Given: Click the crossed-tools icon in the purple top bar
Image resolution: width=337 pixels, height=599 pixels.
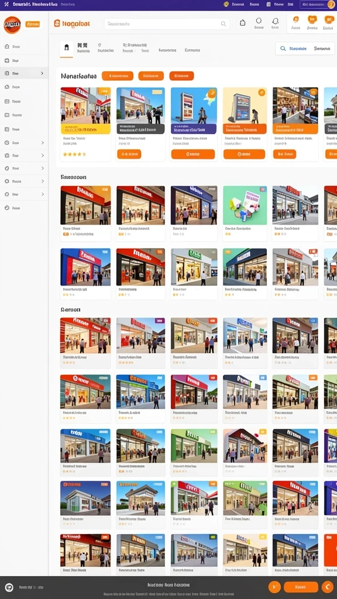Looking at the screenshot, I should (6, 4).
